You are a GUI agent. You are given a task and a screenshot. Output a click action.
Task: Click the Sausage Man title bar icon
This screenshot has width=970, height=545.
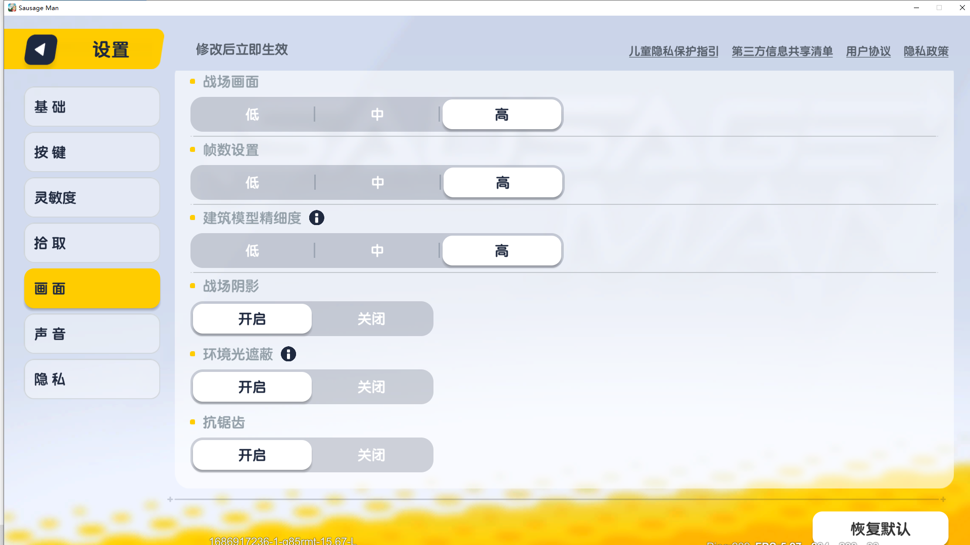(x=12, y=8)
